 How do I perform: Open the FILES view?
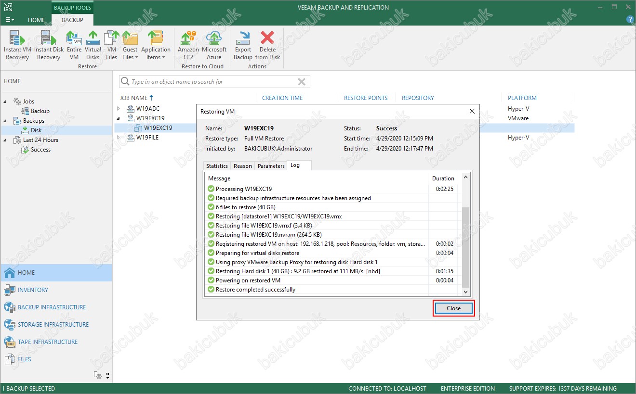tap(56, 359)
